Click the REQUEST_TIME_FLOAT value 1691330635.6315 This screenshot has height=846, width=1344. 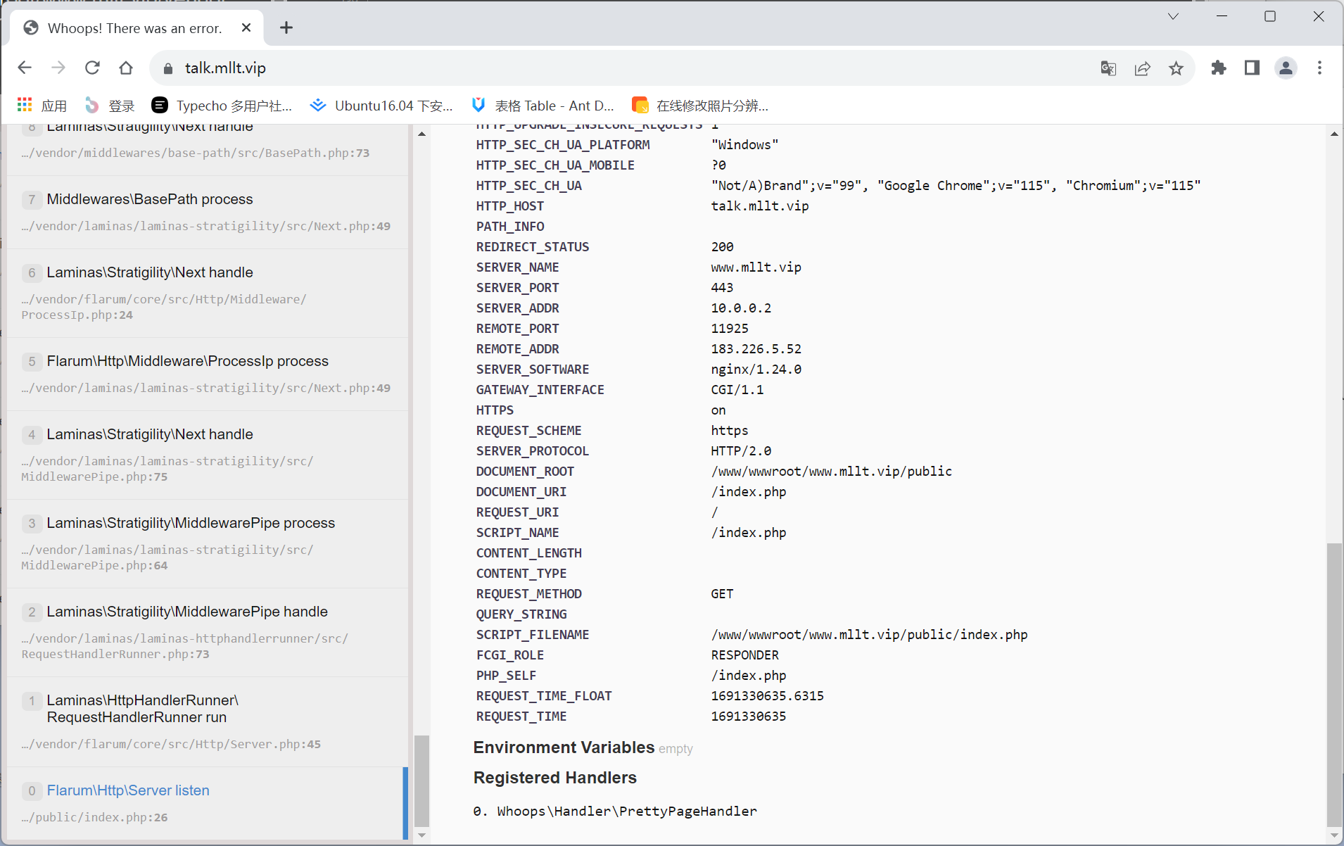click(x=767, y=696)
